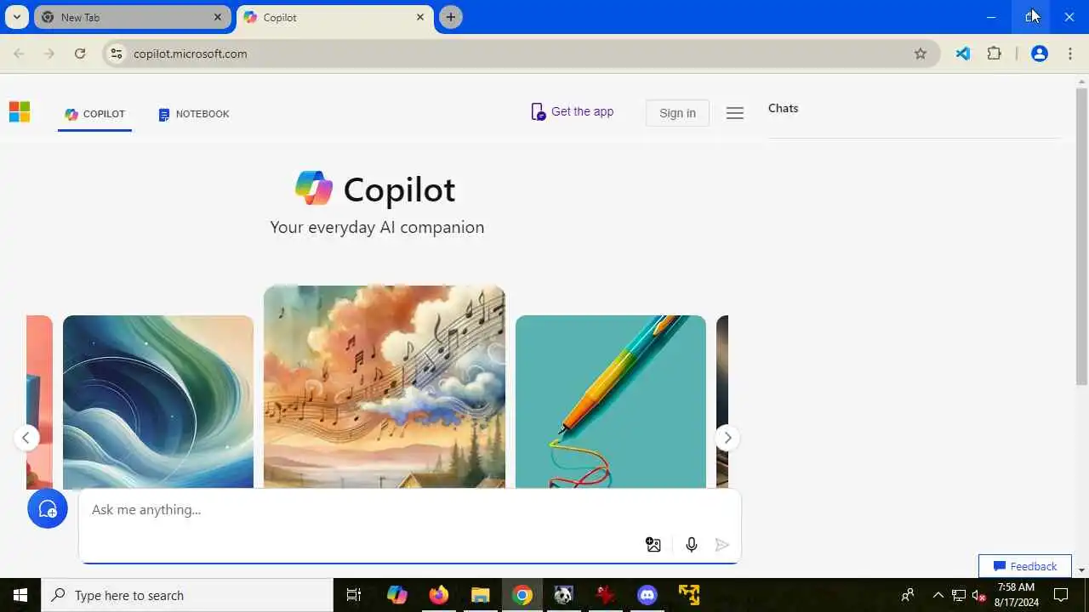1089x612 pixels.
Task: Click the Get the app link
Action: [x=573, y=111]
